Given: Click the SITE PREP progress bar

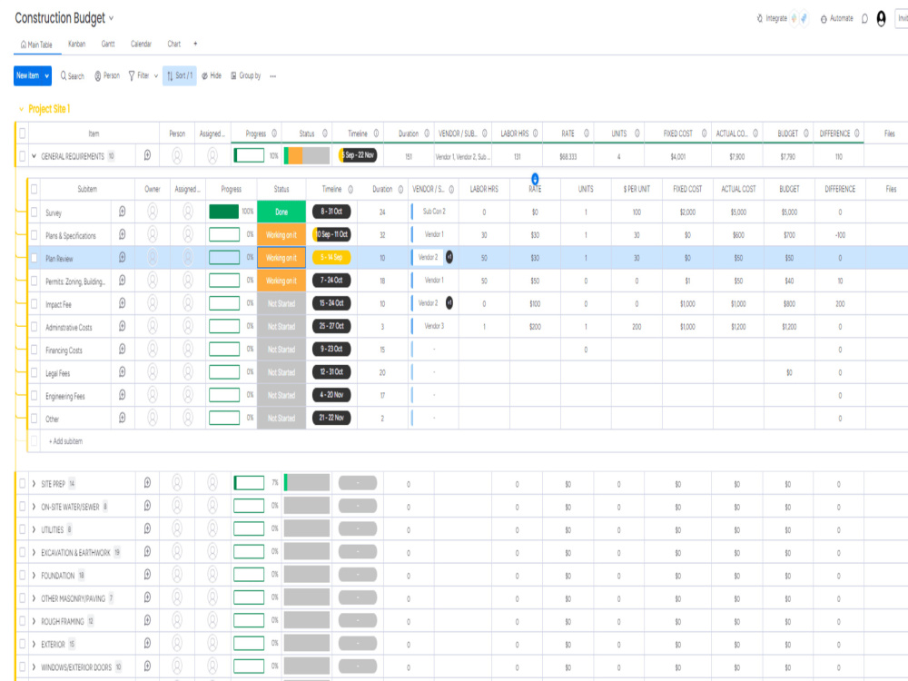Looking at the screenshot, I should (249, 483).
